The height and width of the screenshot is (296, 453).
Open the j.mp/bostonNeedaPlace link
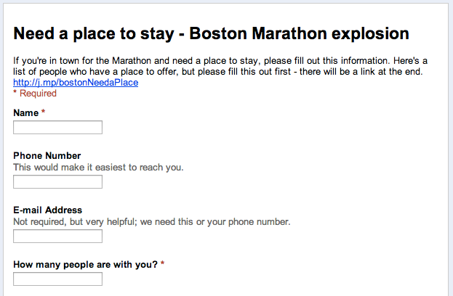coord(76,83)
